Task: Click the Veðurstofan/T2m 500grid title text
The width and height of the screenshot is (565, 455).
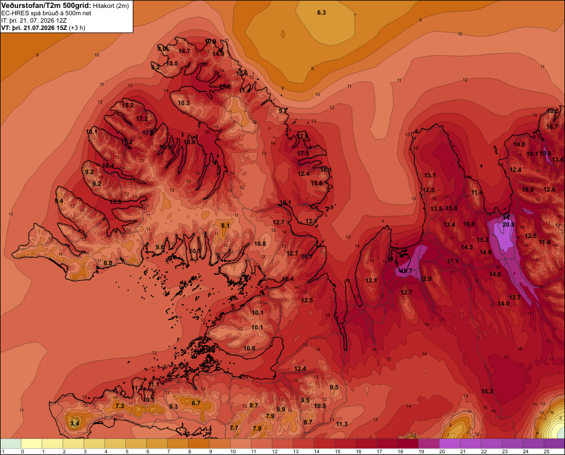Action: click(46, 6)
